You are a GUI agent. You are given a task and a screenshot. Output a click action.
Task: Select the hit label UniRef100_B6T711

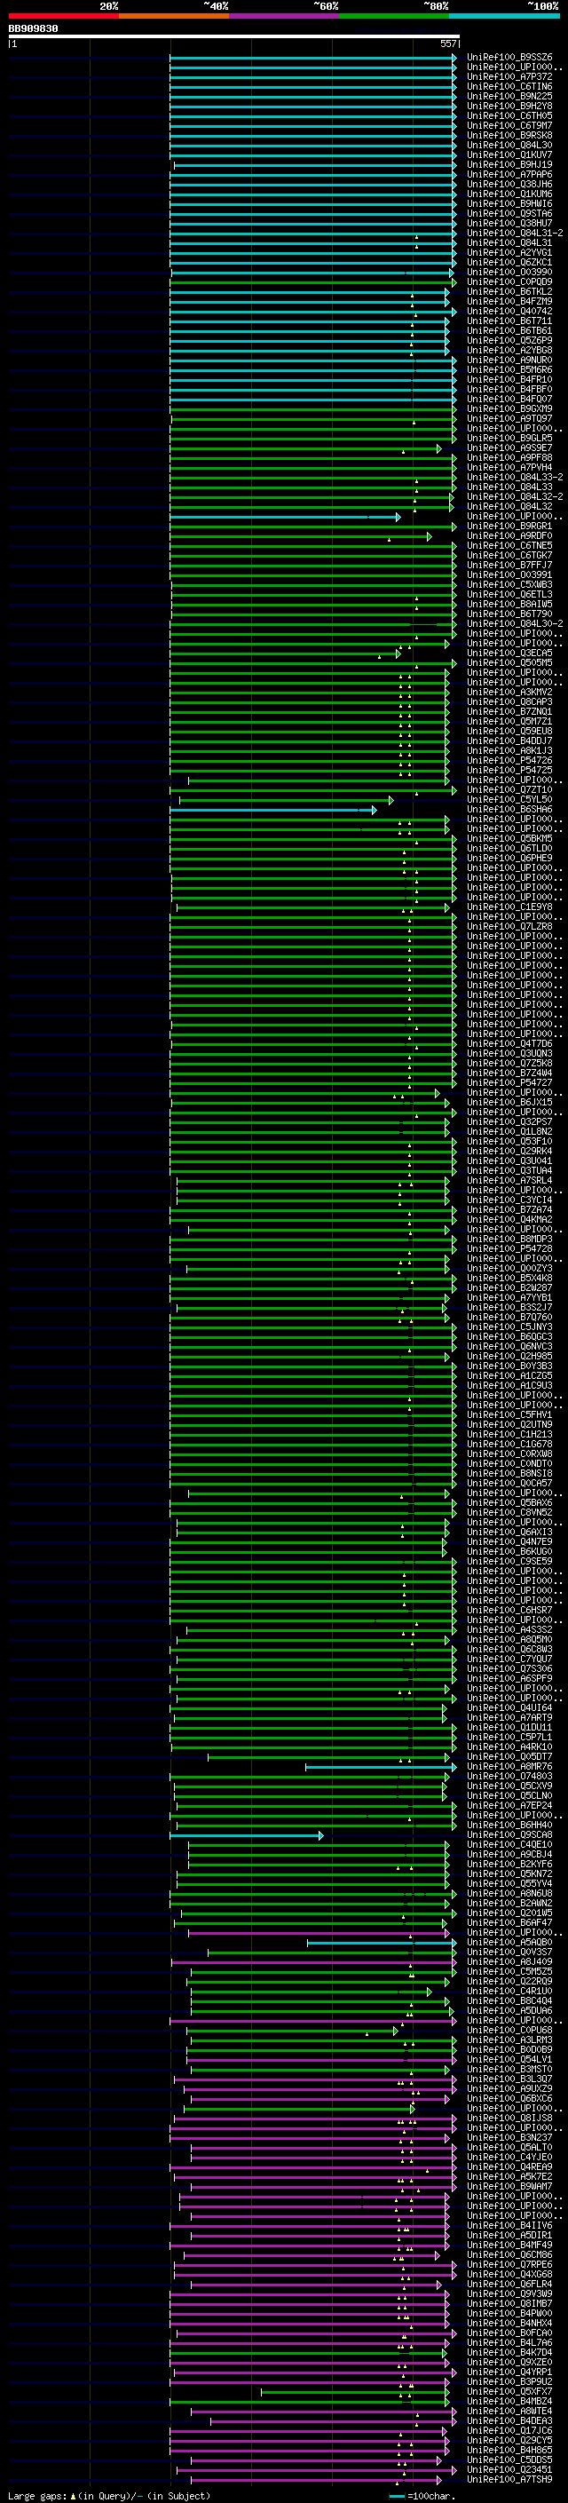509,321
